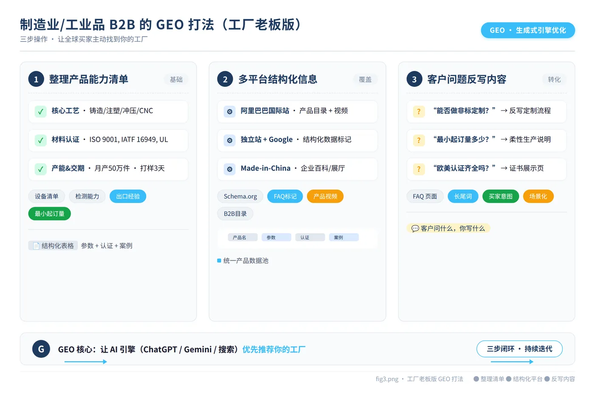Image resolution: width=595 pixels, height=397 pixels.
Task: Click the → 柔性生产说明 text
Action: [526, 140]
